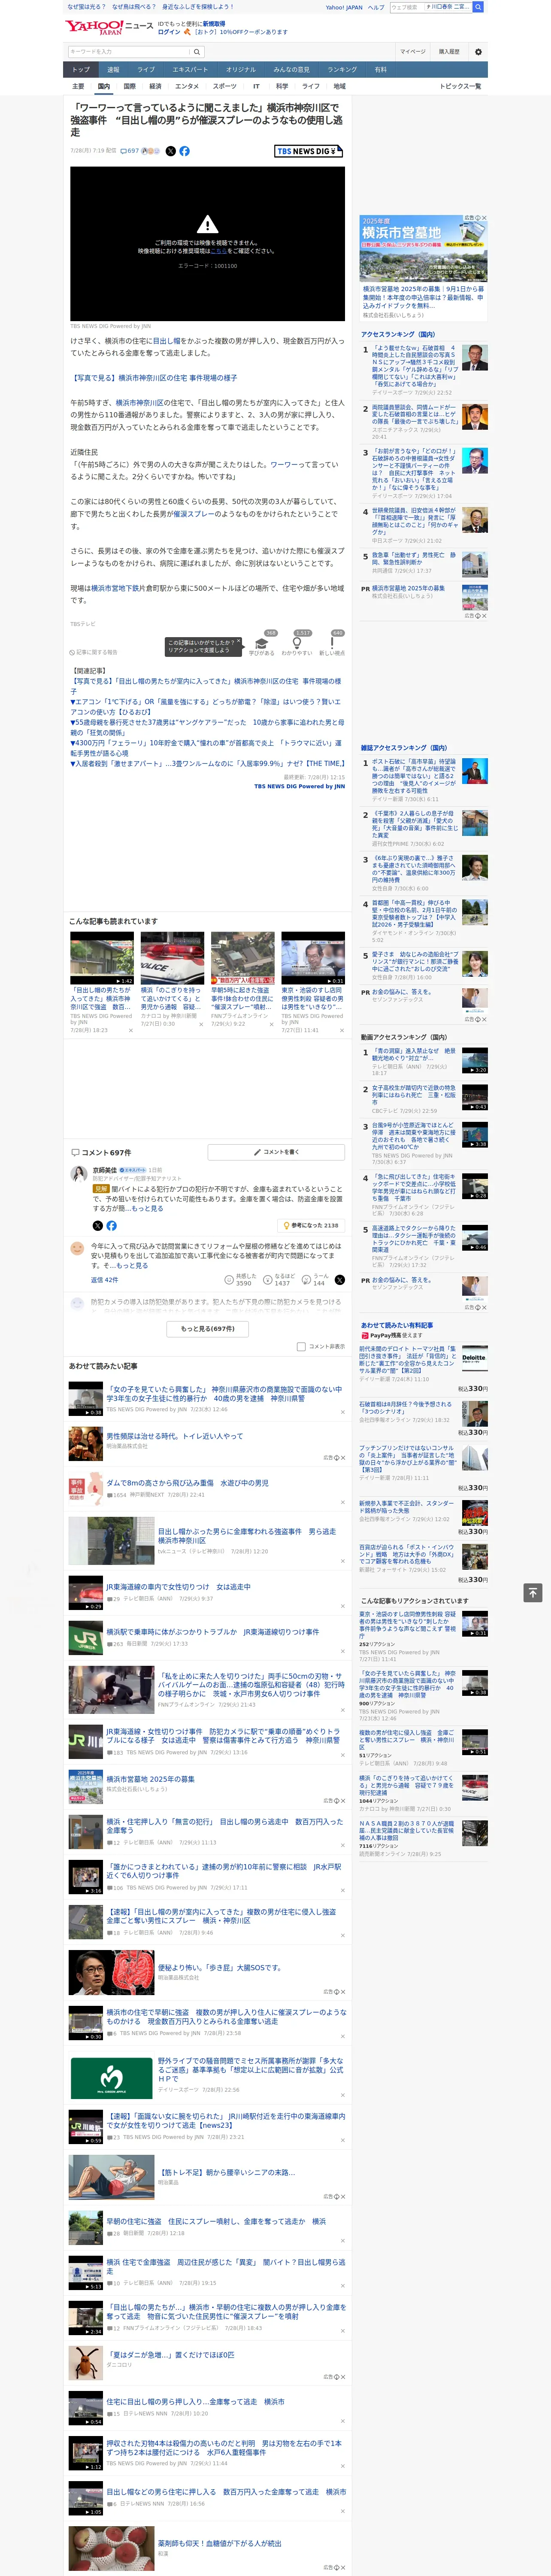Select the 国際 category tab
The image size is (551, 2576).
[129, 86]
